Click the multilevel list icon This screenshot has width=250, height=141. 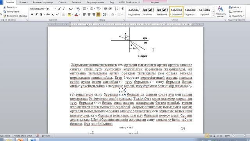tap(98, 9)
